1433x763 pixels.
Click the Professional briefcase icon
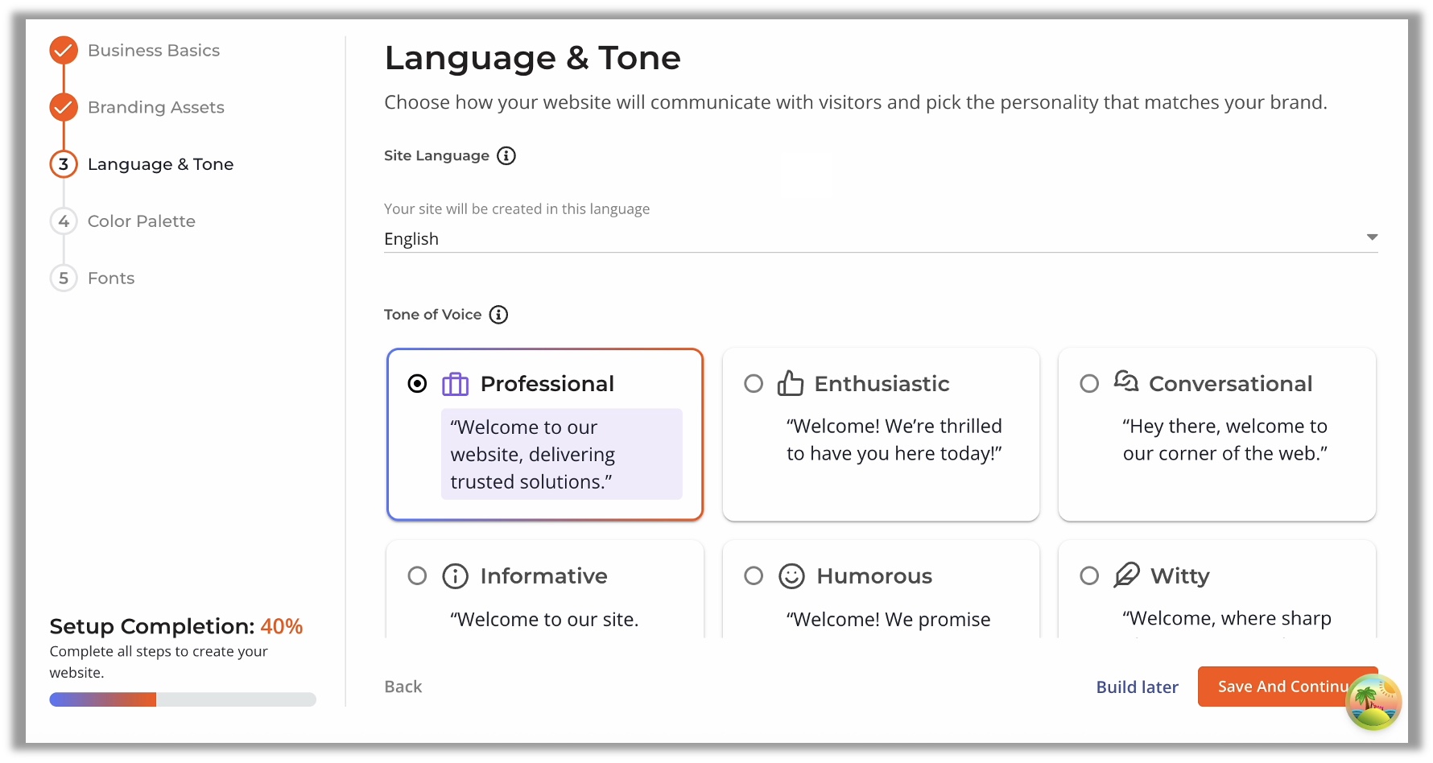pyautogui.click(x=456, y=384)
